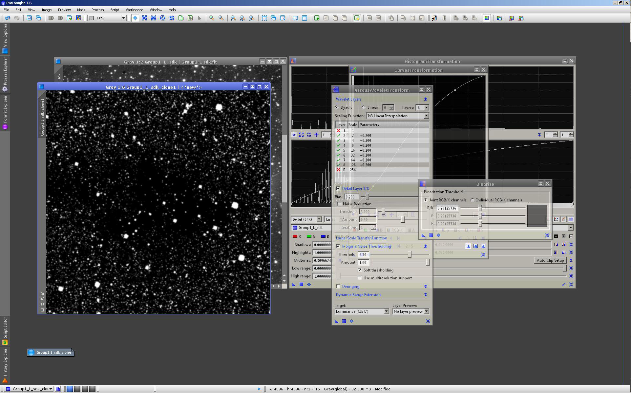Screen dimensions: 631x393
Task: Open the Workspace menu
Action: [x=134, y=10]
